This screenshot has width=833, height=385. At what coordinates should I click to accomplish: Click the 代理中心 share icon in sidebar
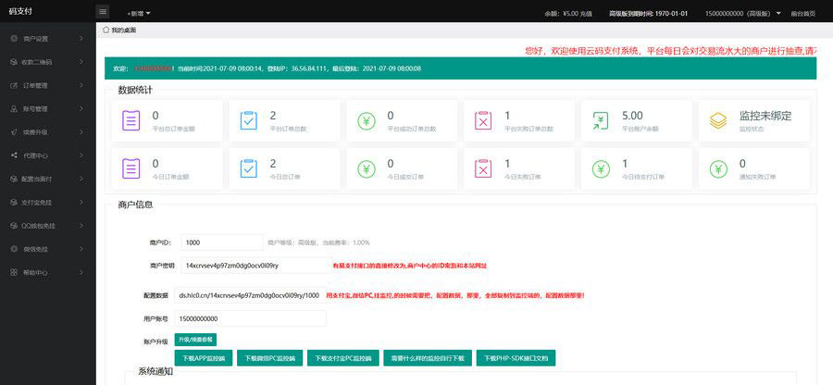[x=13, y=155]
